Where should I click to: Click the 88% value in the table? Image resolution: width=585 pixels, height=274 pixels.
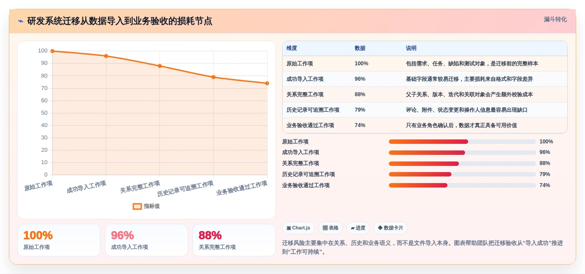tap(360, 94)
